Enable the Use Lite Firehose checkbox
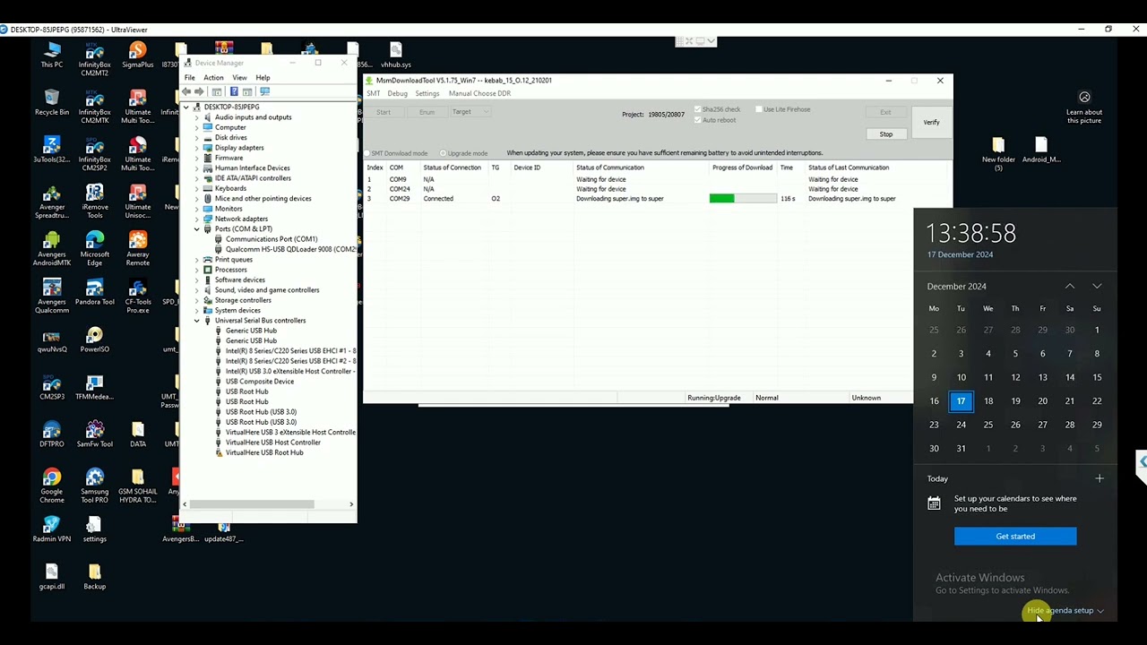Image resolution: width=1147 pixels, height=645 pixels. coord(758,109)
